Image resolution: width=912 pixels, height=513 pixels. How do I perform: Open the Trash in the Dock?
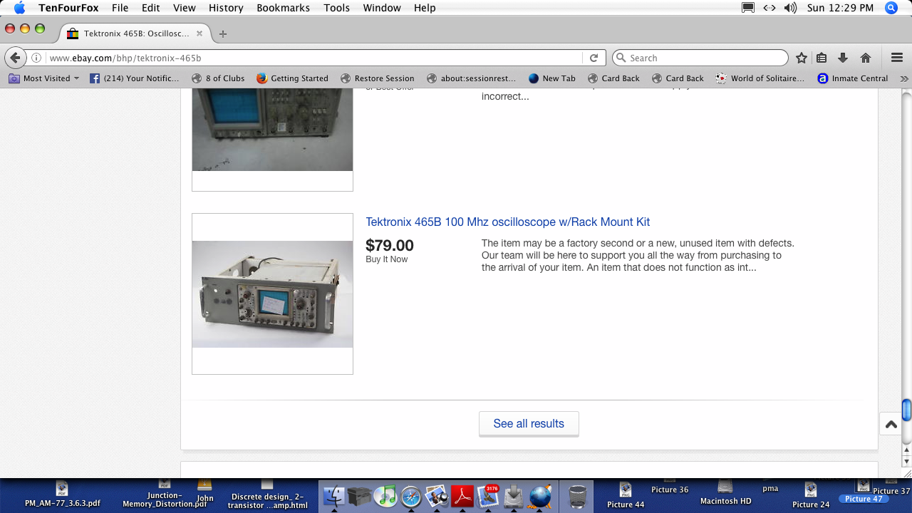pos(577,497)
